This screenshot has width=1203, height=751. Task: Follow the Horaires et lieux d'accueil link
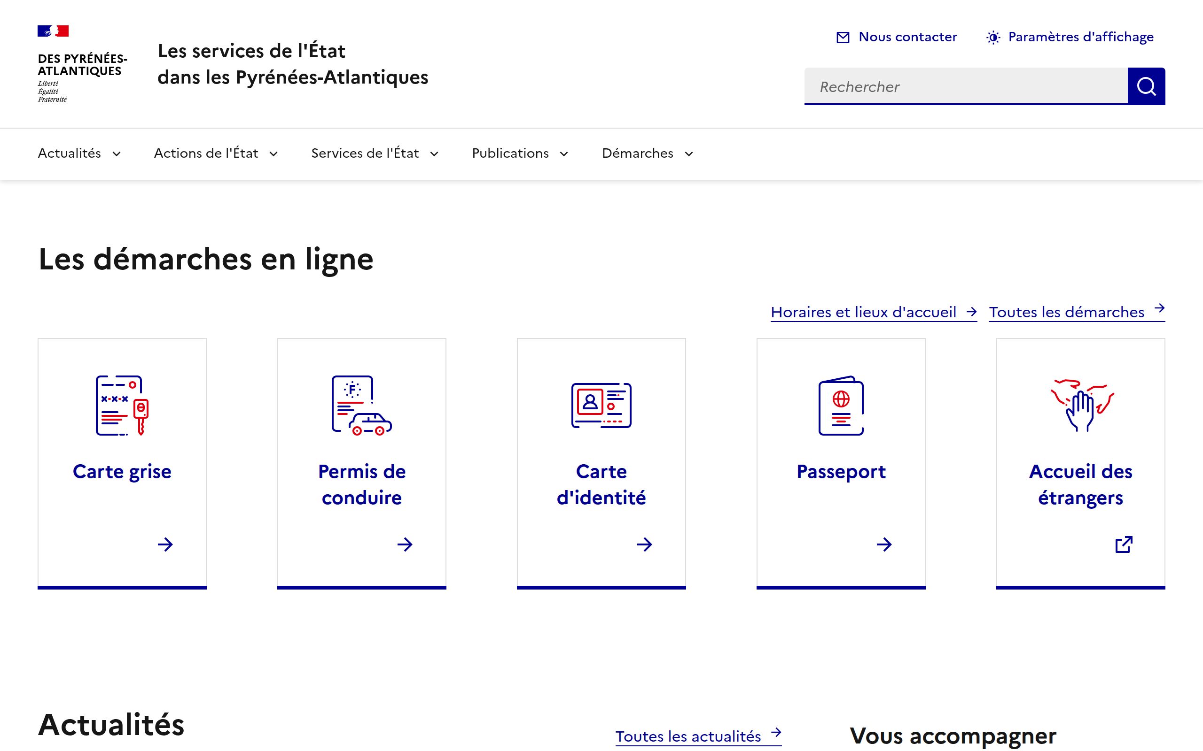click(874, 312)
